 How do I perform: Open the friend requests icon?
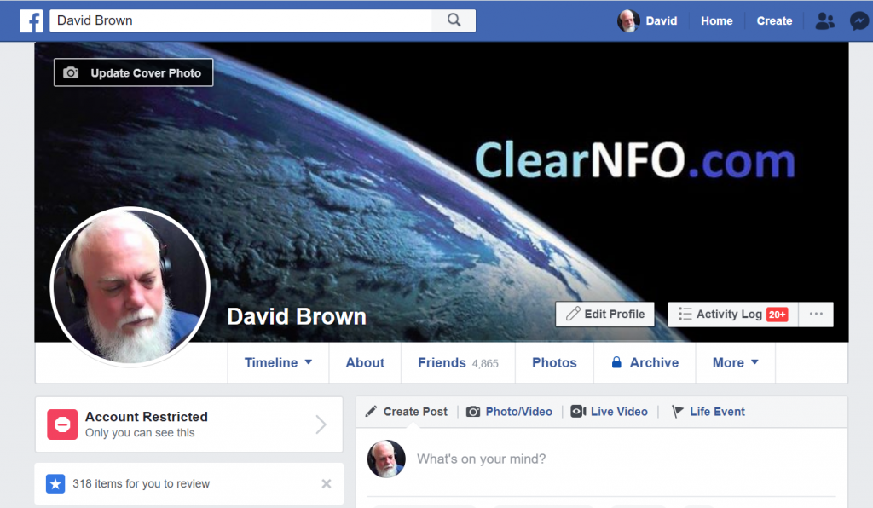824,21
